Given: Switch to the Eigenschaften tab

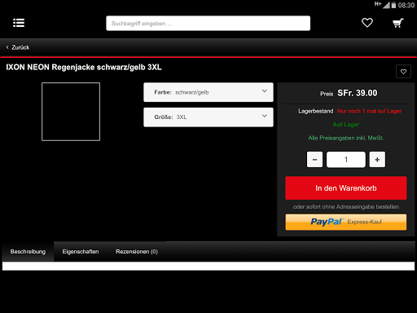Looking at the screenshot, I should pos(81,252).
